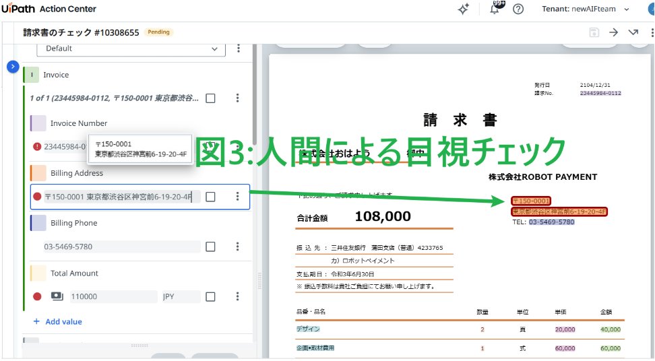Click the Invoice Number error indicator
The width and height of the screenshot is (655, 361).
click(x=37, y=146)
